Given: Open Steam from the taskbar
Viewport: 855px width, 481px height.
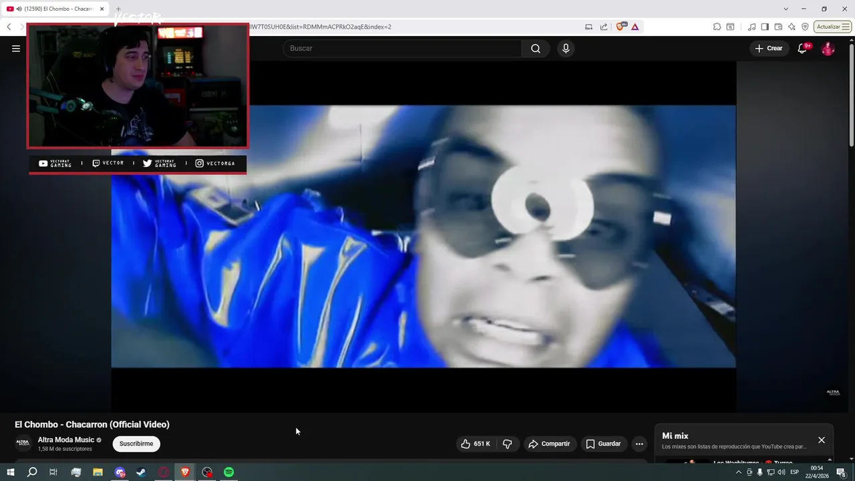Looking at the screenshot, I should pos(141,472).
